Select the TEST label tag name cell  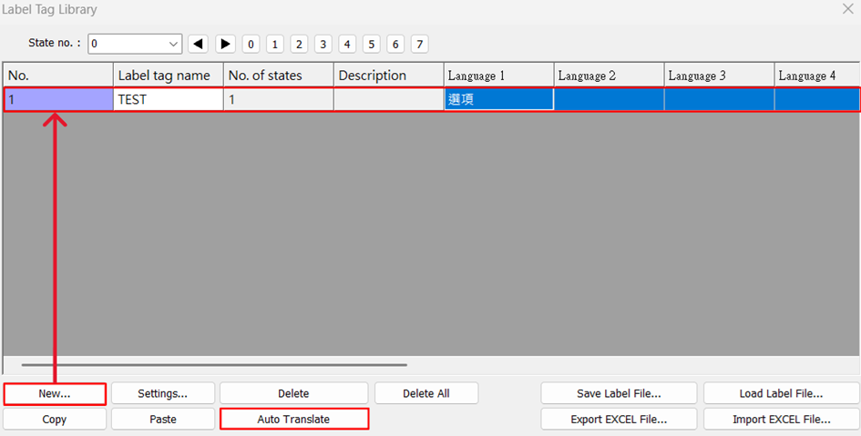169,100
